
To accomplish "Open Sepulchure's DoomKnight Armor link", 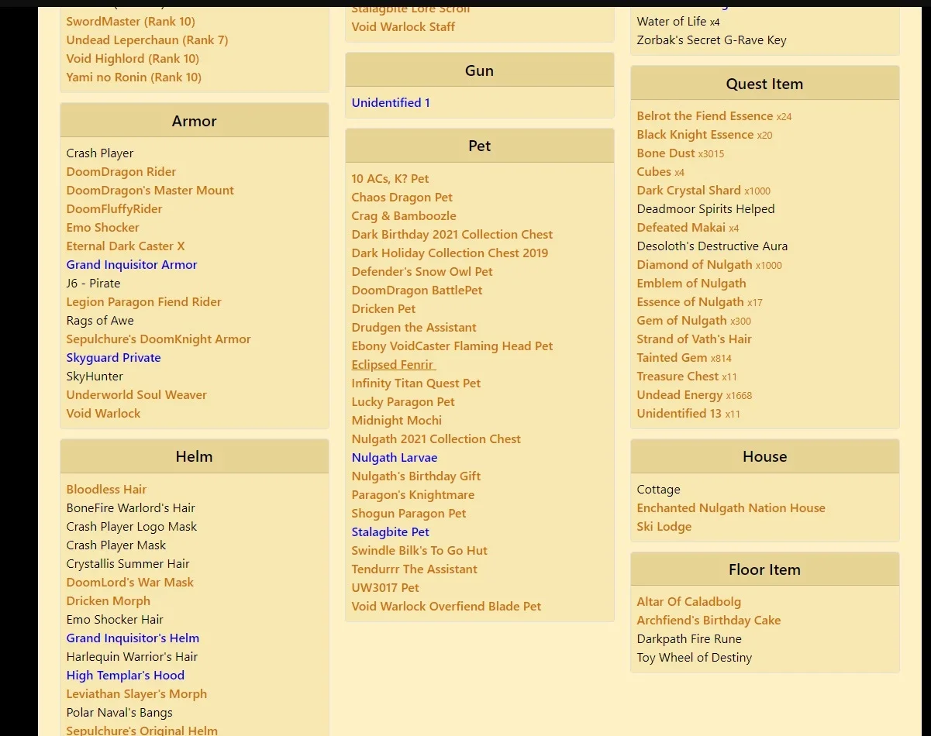I will click(159, 339).
